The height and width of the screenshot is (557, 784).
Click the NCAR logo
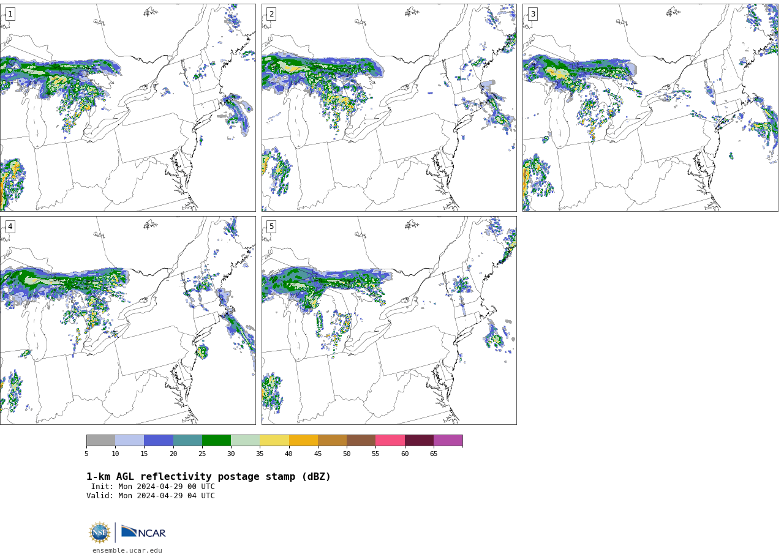click(143, 532)
